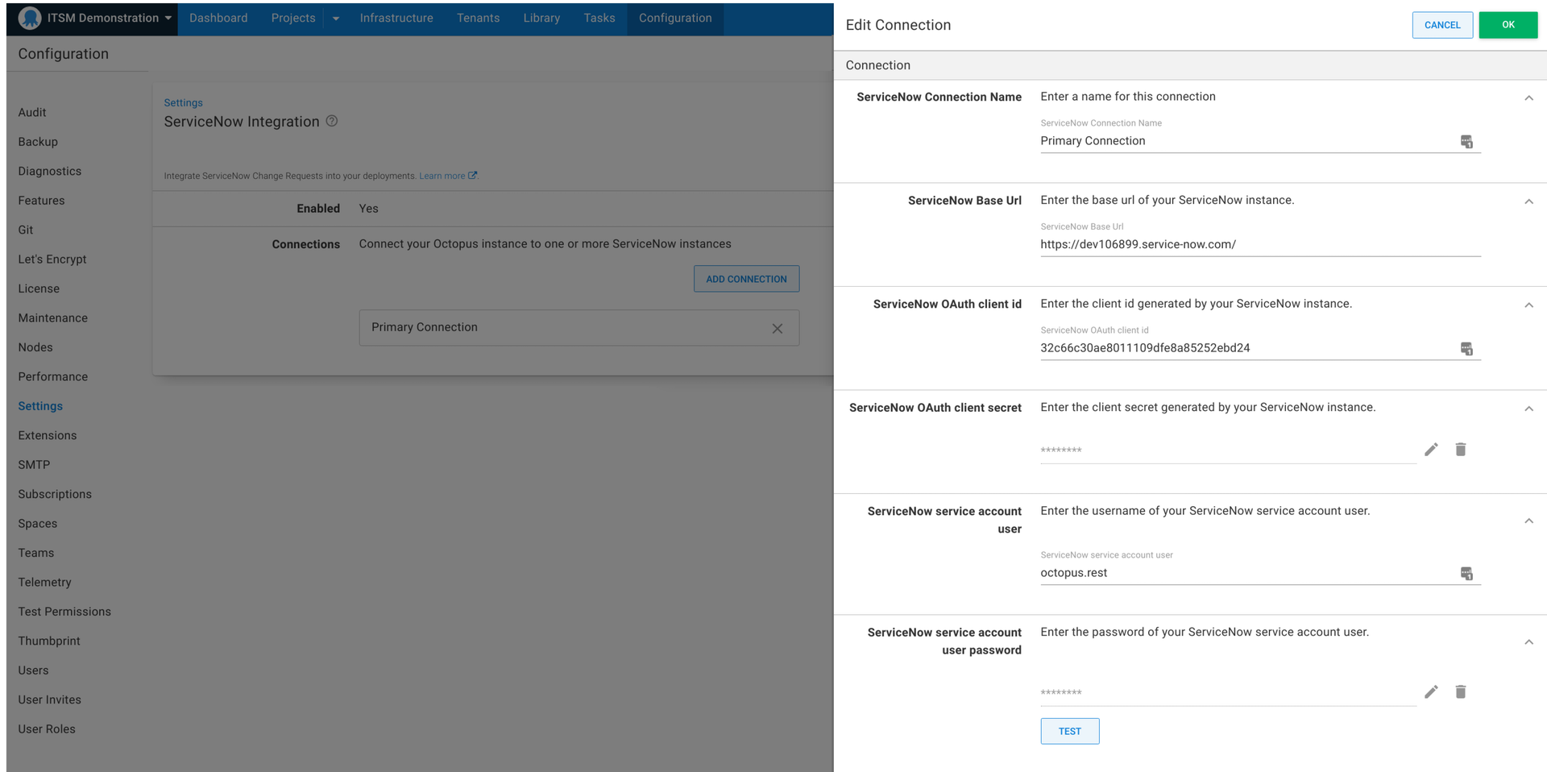Collapse the ServiceNow Connection Name section
Screen dimensions: 1547x772
1529,98
